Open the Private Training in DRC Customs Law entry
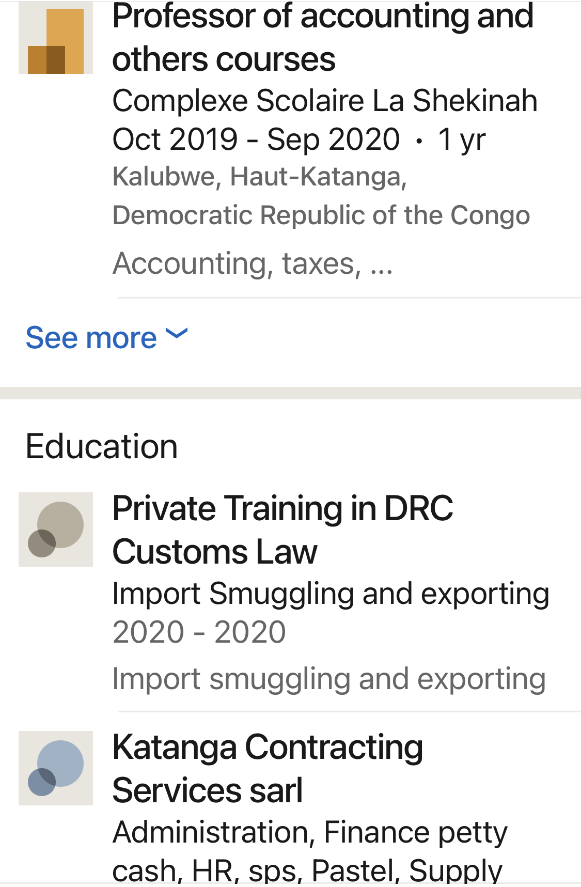 282,530
